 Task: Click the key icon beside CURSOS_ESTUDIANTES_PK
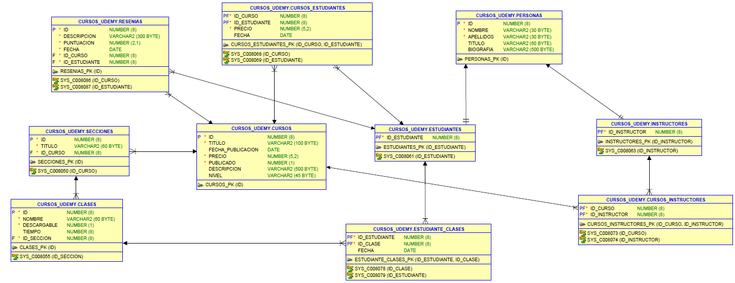click(226, 45)
